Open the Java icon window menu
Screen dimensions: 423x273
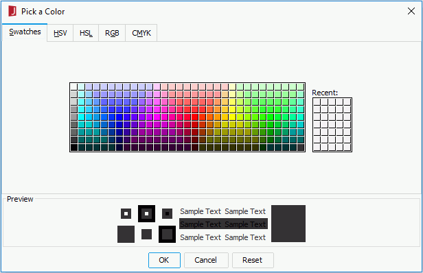12,12
